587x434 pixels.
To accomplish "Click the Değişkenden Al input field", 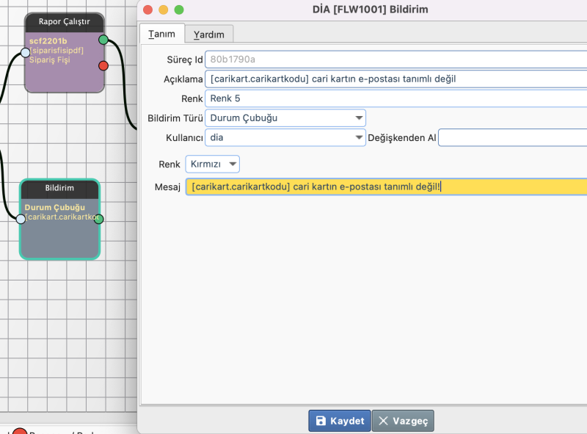I will (512, 137).
